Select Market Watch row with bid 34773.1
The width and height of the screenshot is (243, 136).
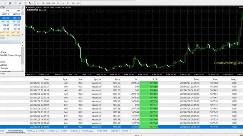(10, 14)
